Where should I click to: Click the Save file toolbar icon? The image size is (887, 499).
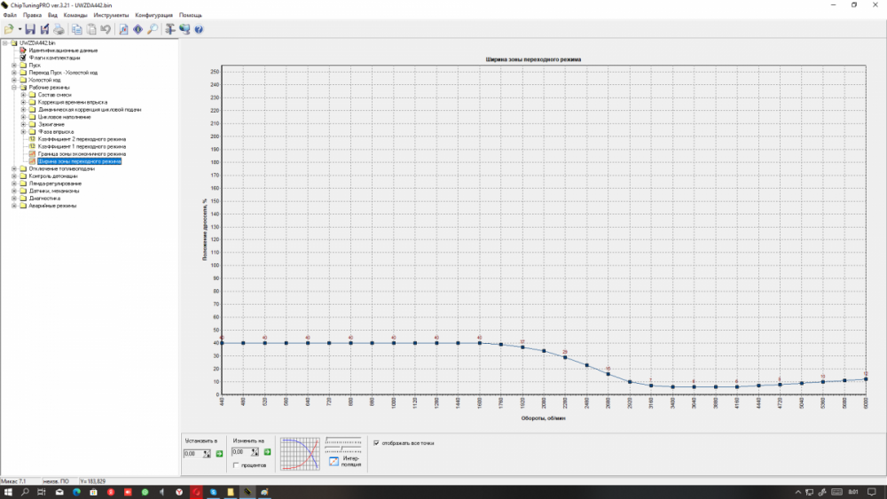click(30, 29)
